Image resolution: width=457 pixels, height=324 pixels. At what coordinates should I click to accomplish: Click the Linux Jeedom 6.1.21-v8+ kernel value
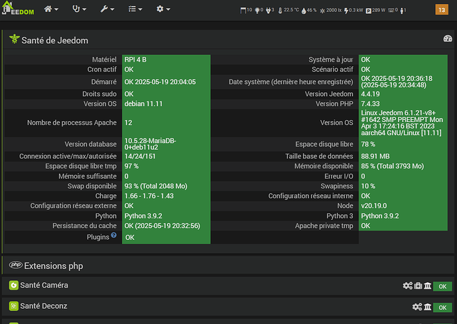tap(402, 123)
